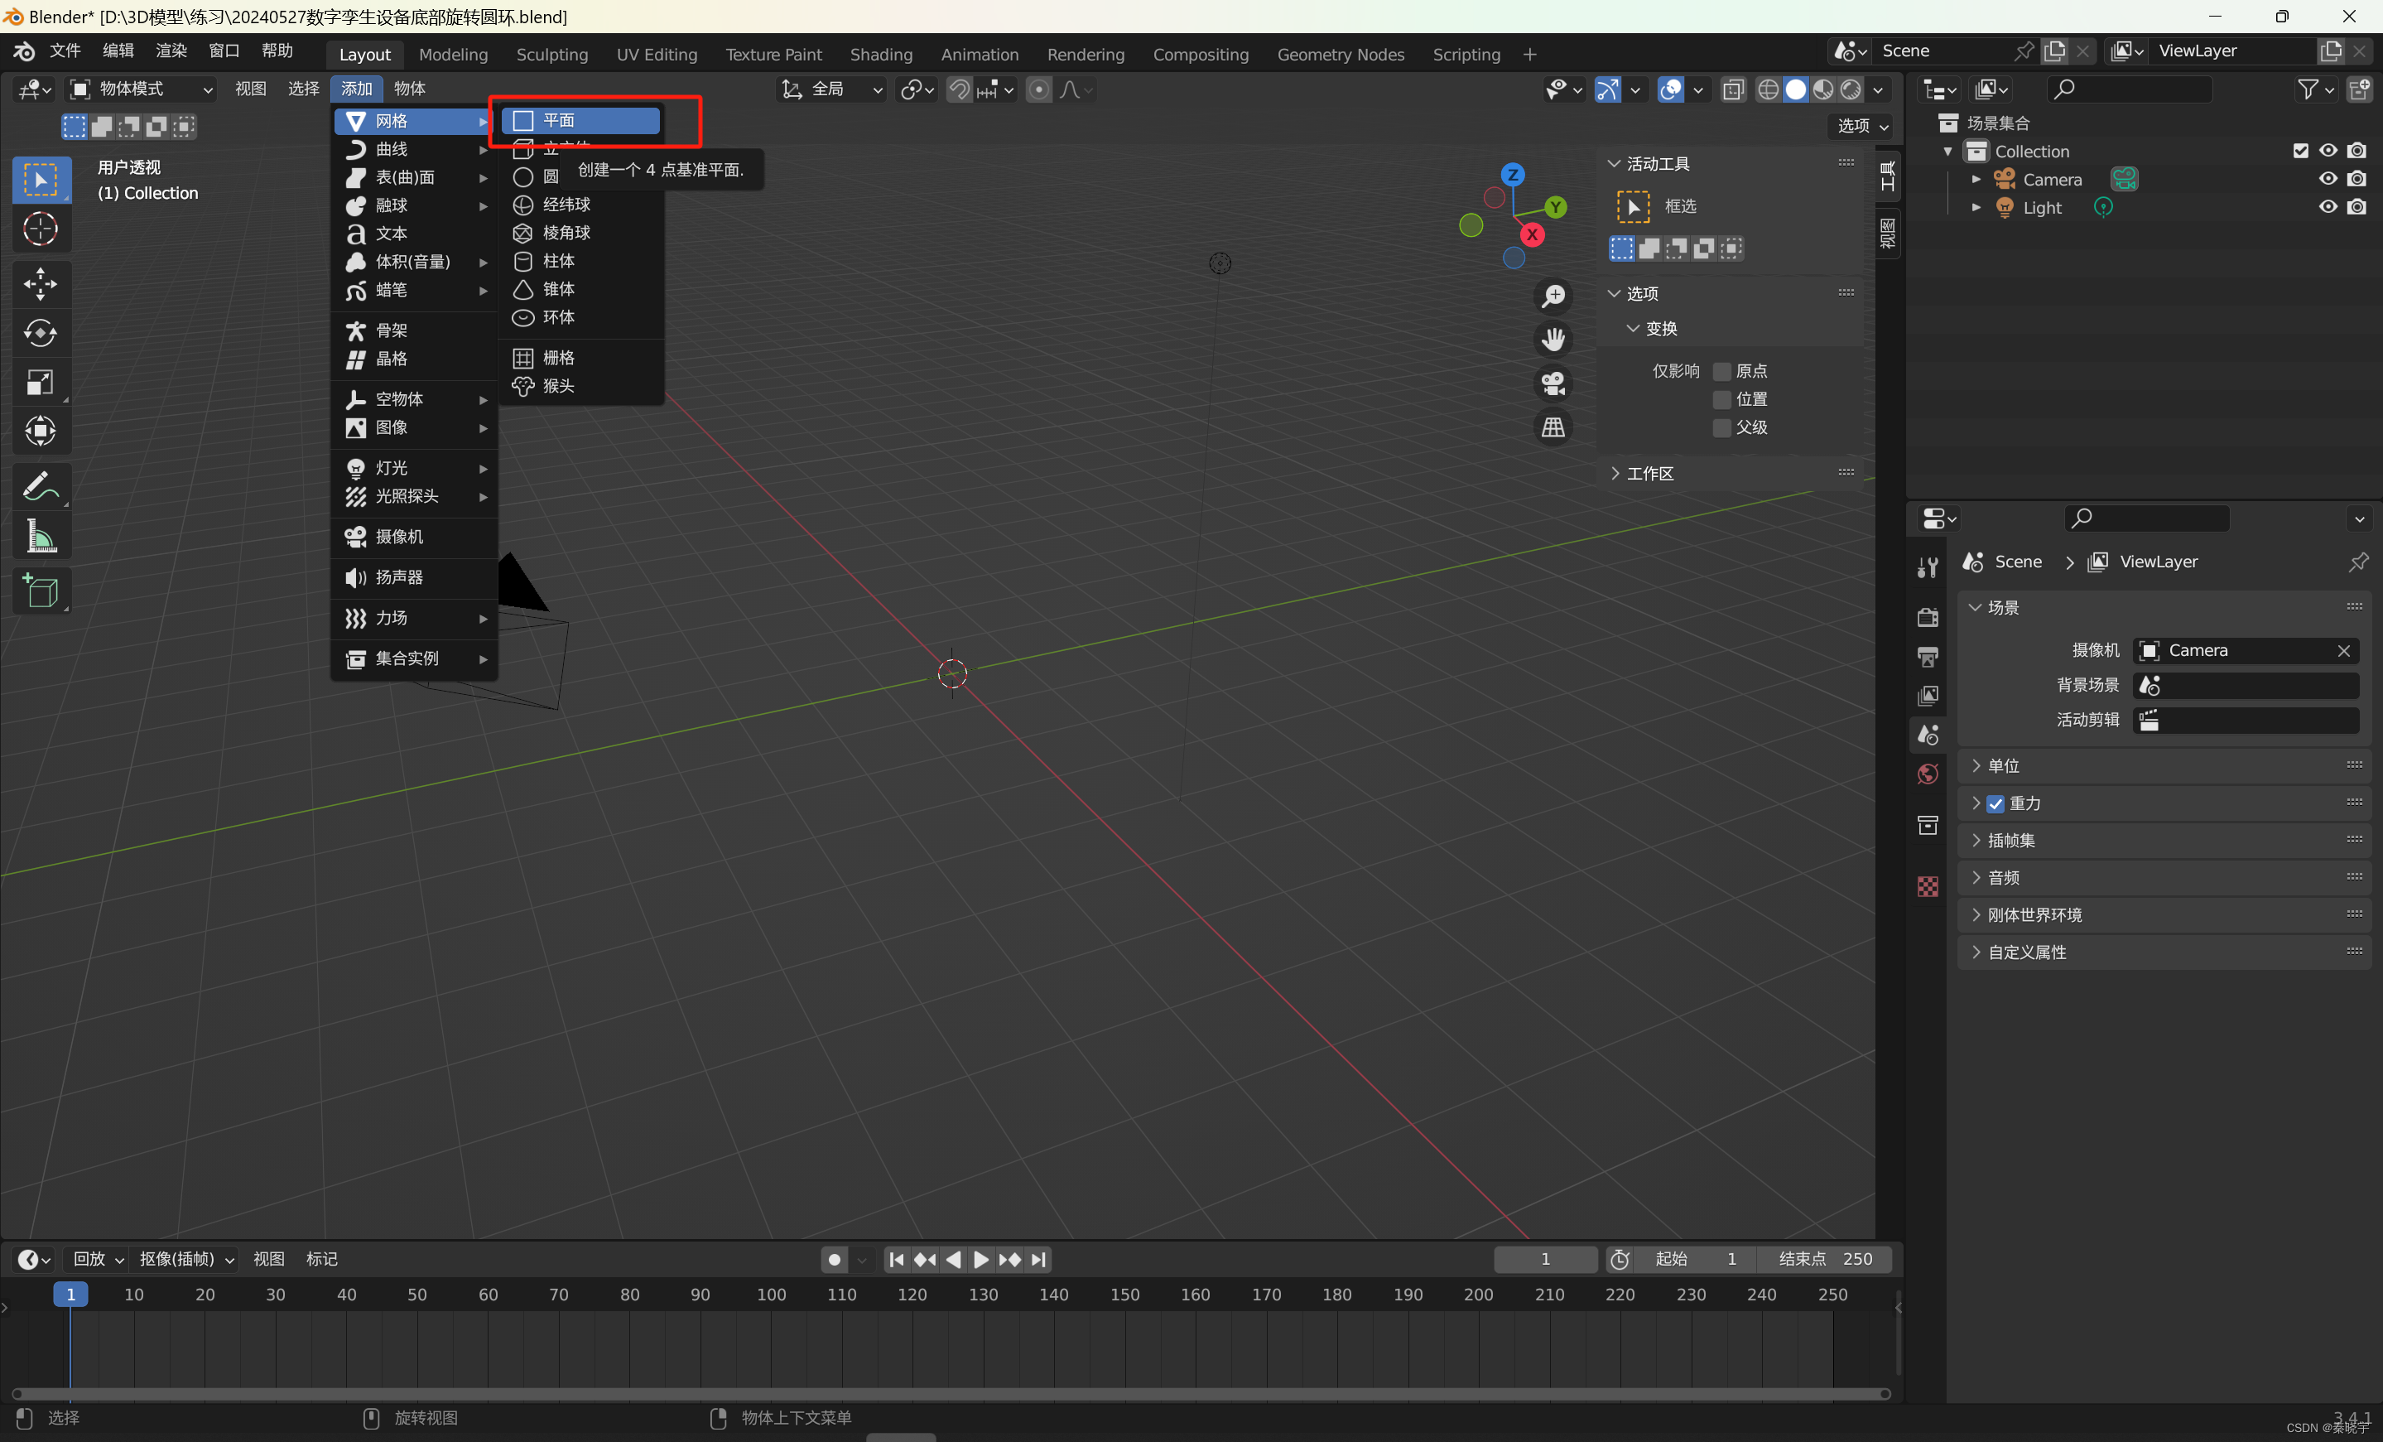
Task: Enable the 父级 (parents) checkbox
Action: [x=1721, y=427]
